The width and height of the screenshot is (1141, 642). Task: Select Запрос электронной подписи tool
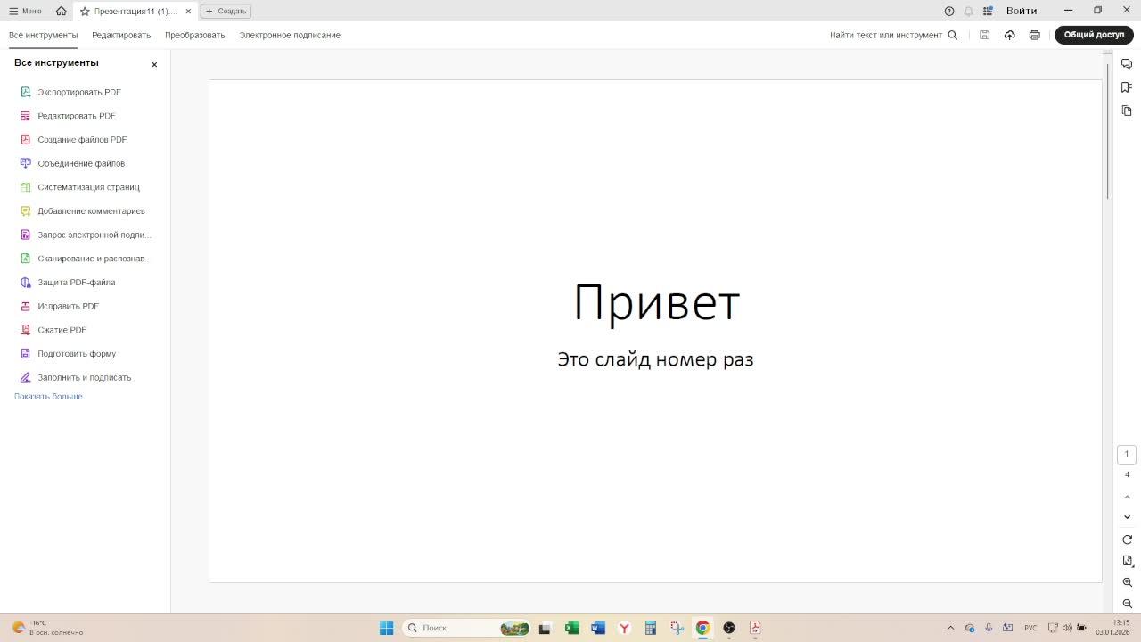point(86,235)
